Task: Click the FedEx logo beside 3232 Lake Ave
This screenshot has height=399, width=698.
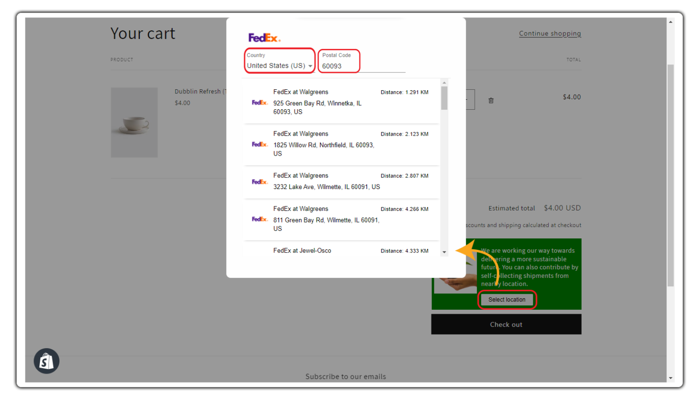Action: point(260,182)
